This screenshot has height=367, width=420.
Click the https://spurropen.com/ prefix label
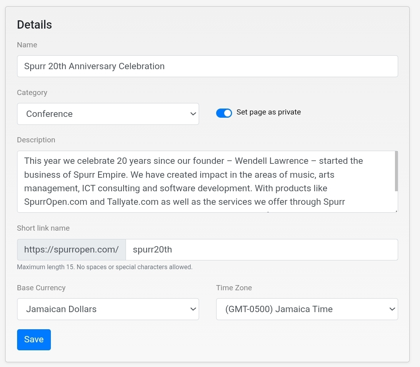coord(72,250)
